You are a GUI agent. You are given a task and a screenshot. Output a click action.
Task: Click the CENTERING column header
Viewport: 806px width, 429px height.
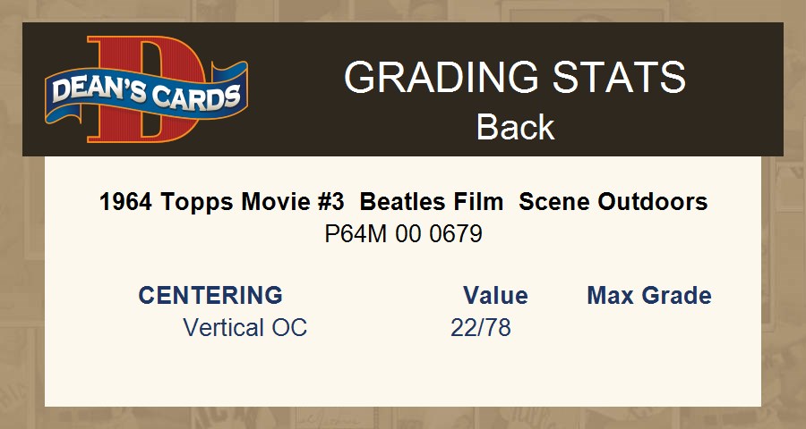pyautogui.click(x=210, y=295)
